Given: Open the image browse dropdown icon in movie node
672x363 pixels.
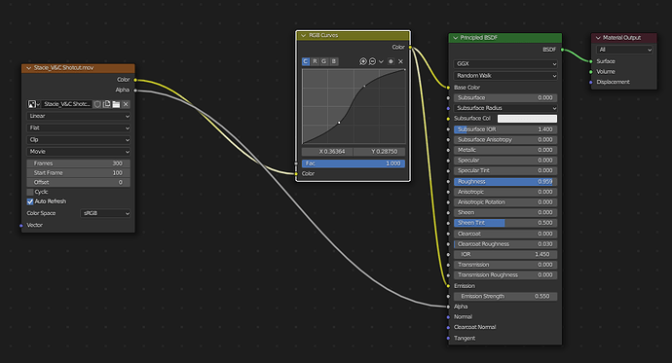Looking at the screenshot, I should click(33, 104).
